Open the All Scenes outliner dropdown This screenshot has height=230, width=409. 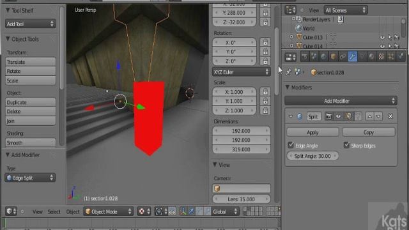(x=346, y=10)
